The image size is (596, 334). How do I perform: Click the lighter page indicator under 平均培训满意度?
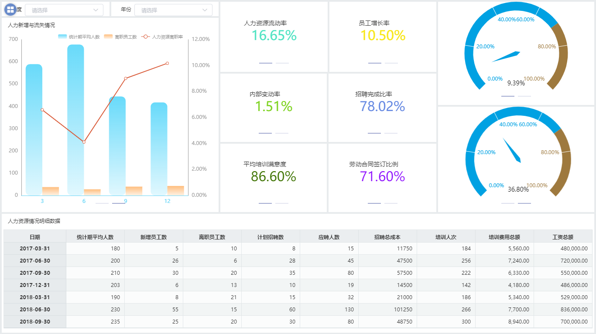[x=282, y=203]
